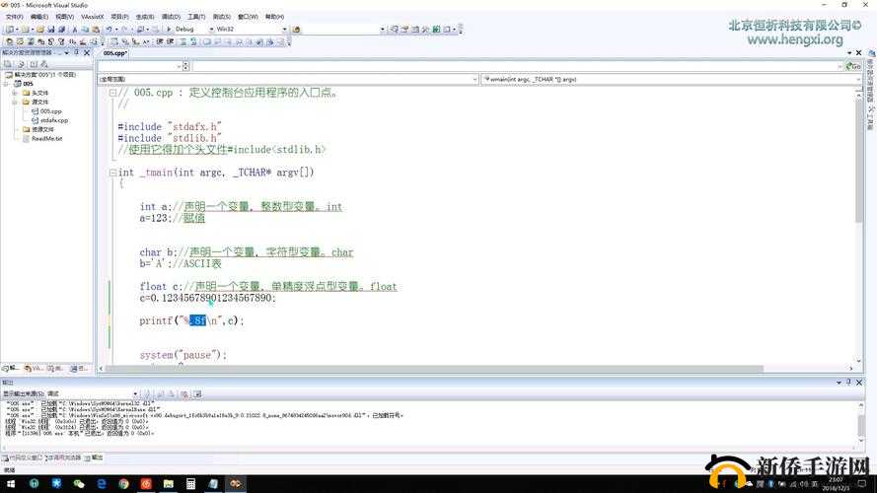Open the 调试(D) menu
The height and width of the screenshot is (493, 877).
coord(171,17)
